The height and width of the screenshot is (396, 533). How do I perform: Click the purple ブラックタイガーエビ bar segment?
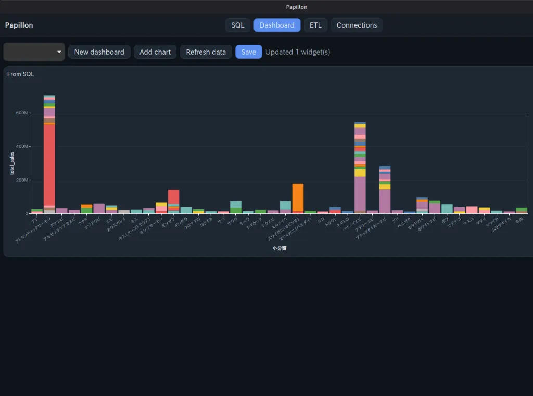coord(385,201)
